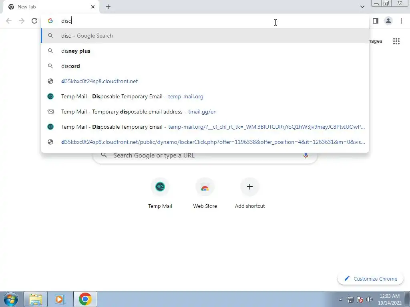This screenshot has height=307, width=410.
Task: Click the 'Search Google or type a URL' box
Action: pyautogui.click(x=205, y=155)
